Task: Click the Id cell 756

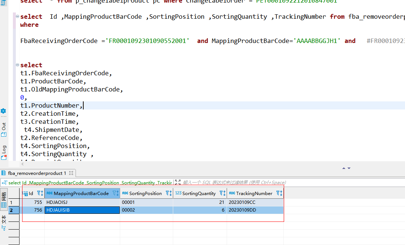Action: [32, 210]
